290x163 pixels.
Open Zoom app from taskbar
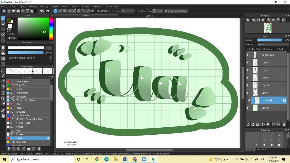tap(144, 159)
